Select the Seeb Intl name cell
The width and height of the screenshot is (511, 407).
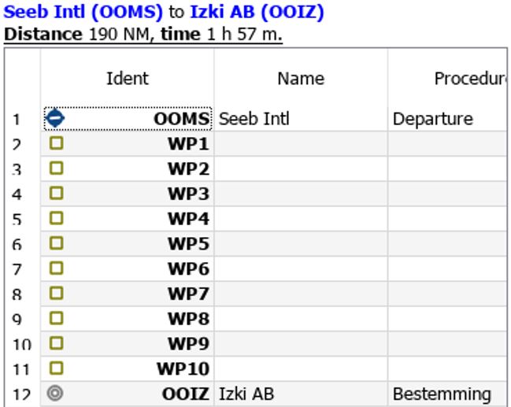click(301, 119)
